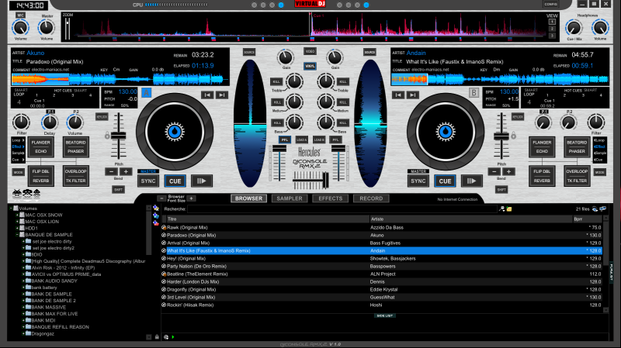Expand MAC OSX LION volume
Viewport: 621px width, 348px height.
click(17, 222)
